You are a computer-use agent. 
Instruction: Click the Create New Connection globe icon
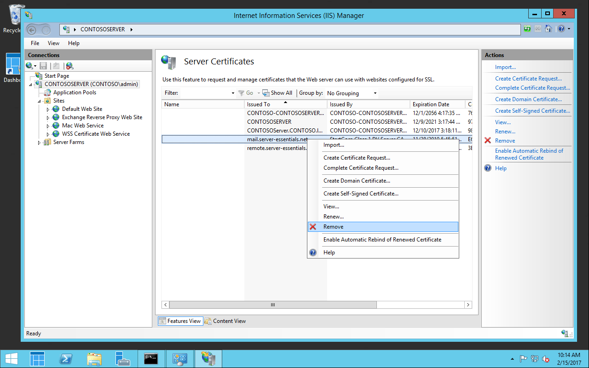point(29,66)
